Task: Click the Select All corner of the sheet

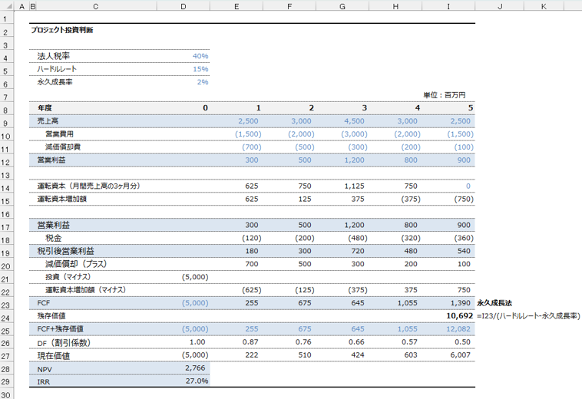Action: pos(7,7)
